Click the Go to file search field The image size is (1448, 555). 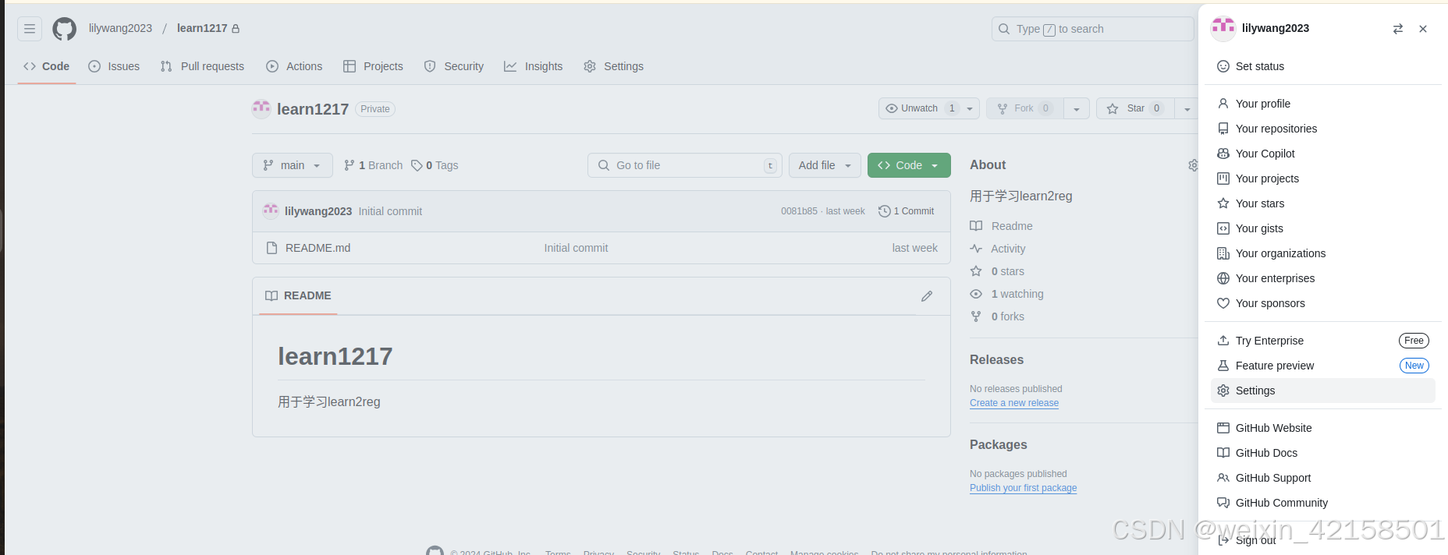coord(685,165)
